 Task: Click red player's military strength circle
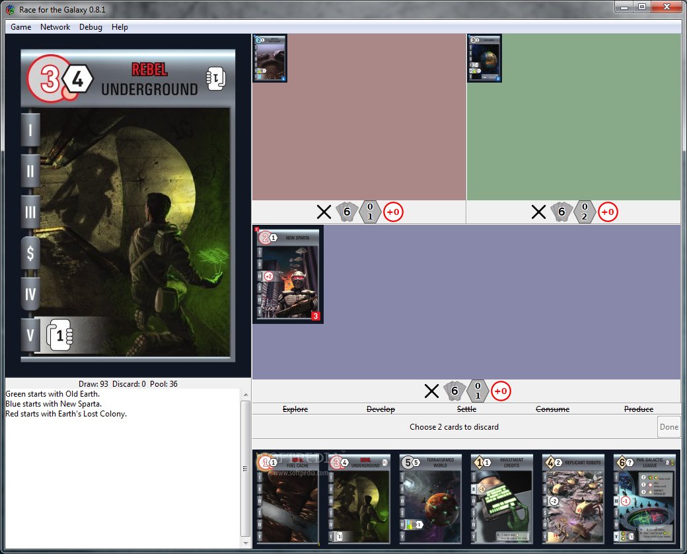(393, 212)
